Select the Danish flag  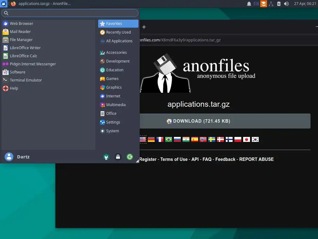point(220,139)
